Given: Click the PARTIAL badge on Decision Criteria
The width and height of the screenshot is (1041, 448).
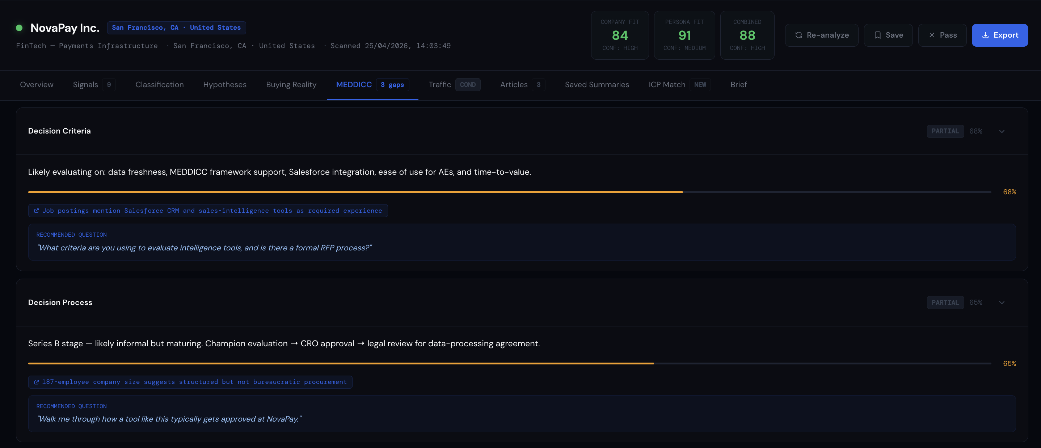Looking at the screenshot, I should tap(945, 131).
